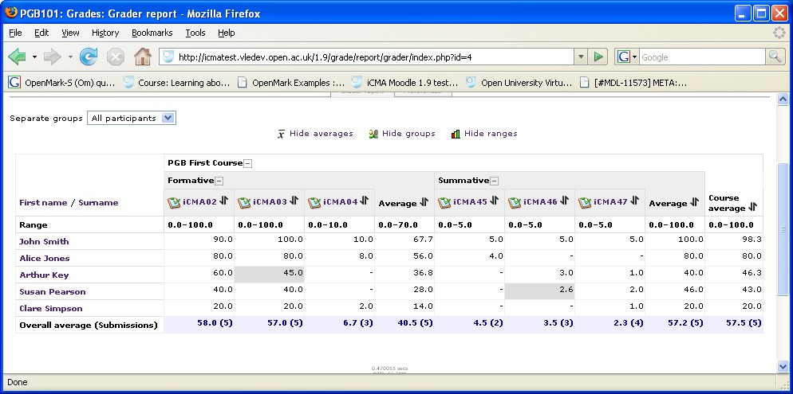The width and height of the screenshot is (793, 394).
Task: Click the vertical scrollbar up arrow
Action: pos(783,99)
